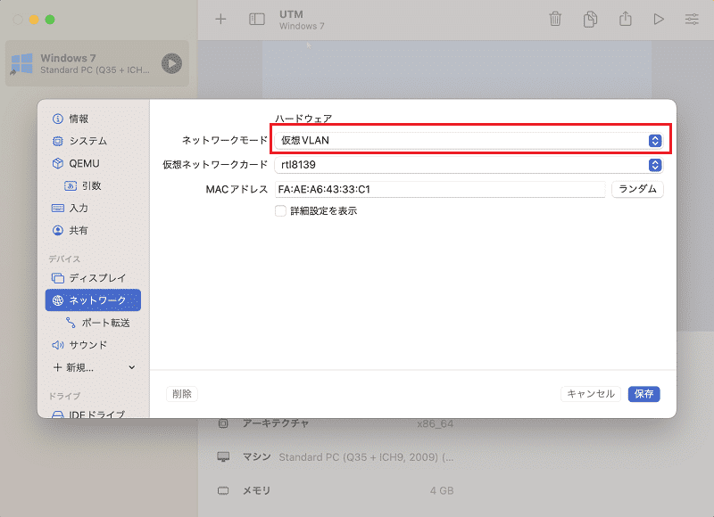The width and height of the screenshot is (714, 517).
Task: Expand the 新規... chevron menu
Action: (131, 367)
